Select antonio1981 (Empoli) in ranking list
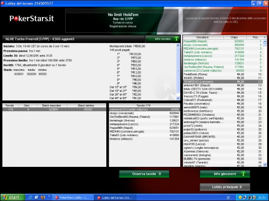This screenshot has width=269, height=201. [222, 85]
